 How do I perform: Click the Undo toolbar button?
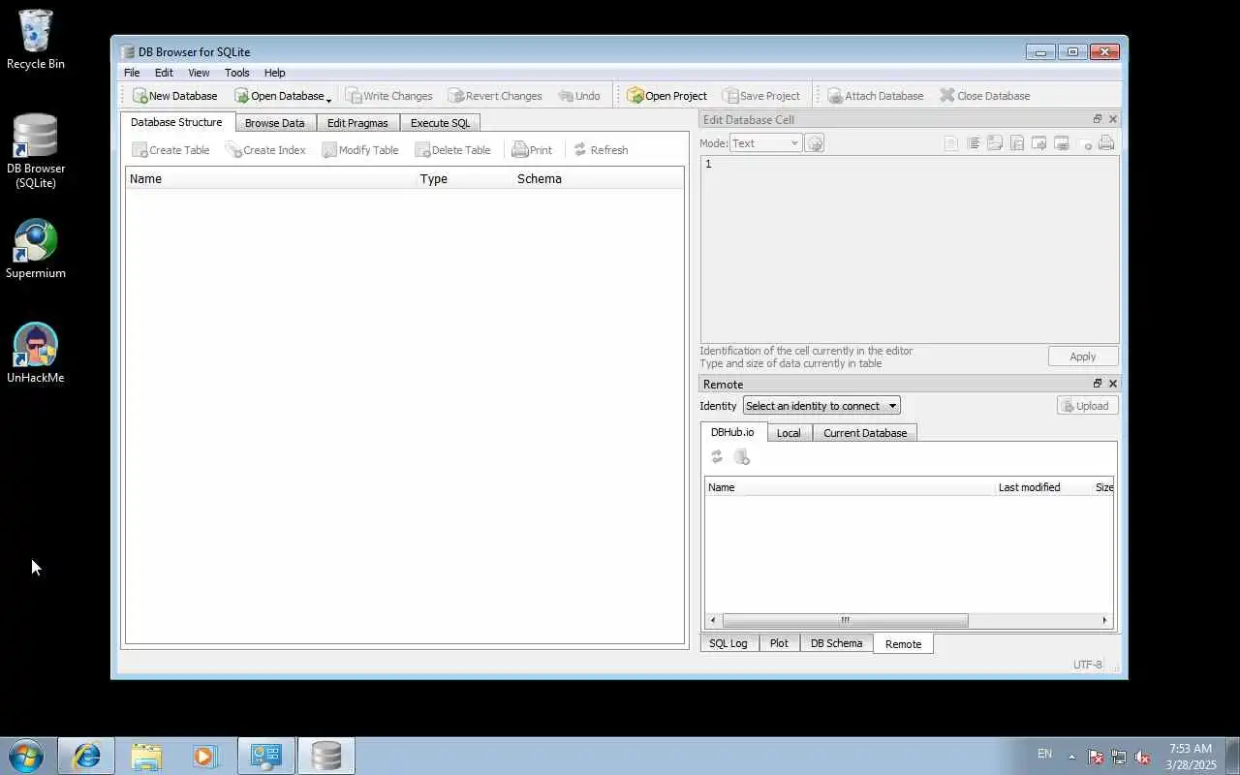(579, 96)
